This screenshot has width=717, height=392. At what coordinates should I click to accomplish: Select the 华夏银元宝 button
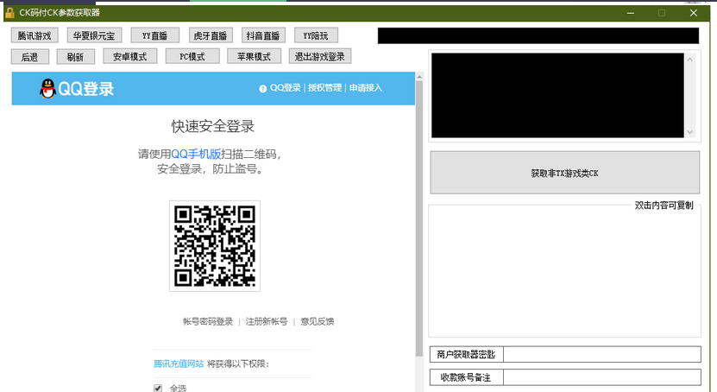click(94, 35)
